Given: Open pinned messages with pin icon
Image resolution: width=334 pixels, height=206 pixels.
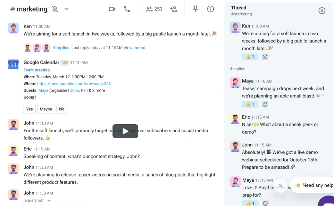Looking at the screenshot, I should (x=195, y=9).
